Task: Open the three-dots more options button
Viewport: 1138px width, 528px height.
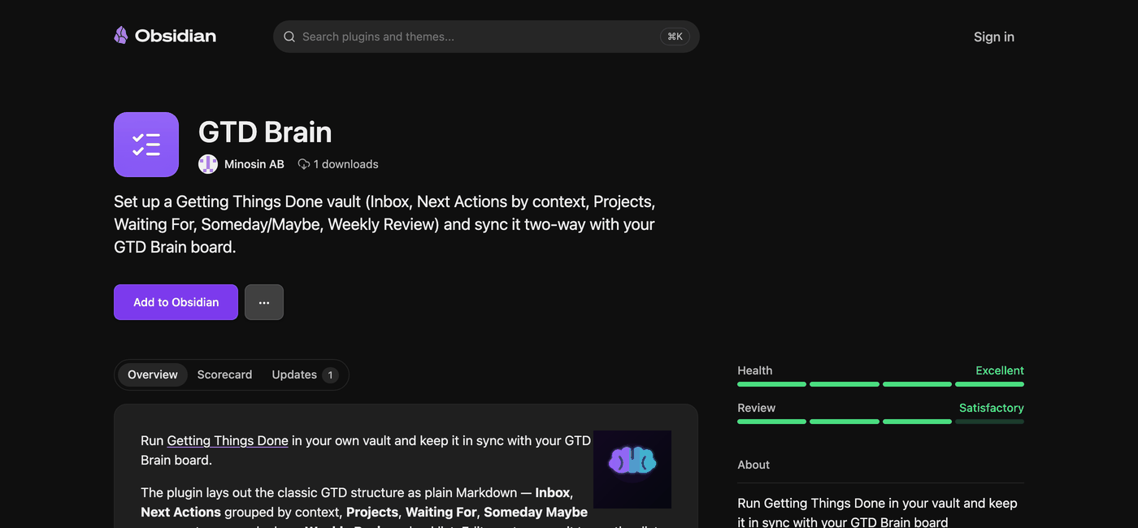Action: [x=264, y=302]
